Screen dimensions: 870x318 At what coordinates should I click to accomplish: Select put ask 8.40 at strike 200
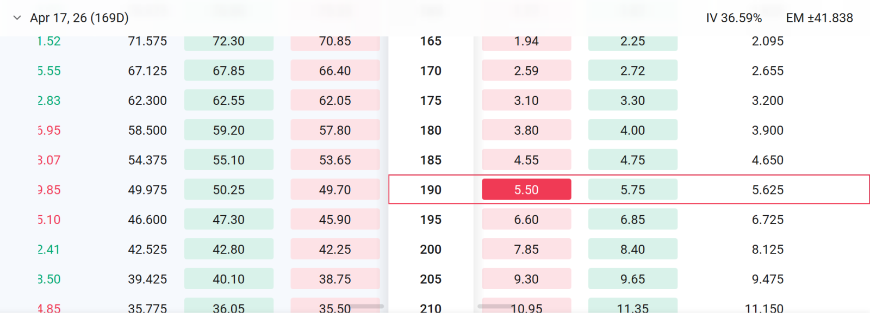tap(633, 250)
